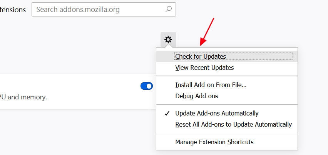Click the extension card description text
The width and height of the screenshot is (328, 155).
pos(23,97)
